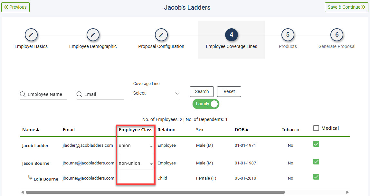Click the highlighted step 4 circle
Viewport: 370px width, 196px height.
(231, 35)
